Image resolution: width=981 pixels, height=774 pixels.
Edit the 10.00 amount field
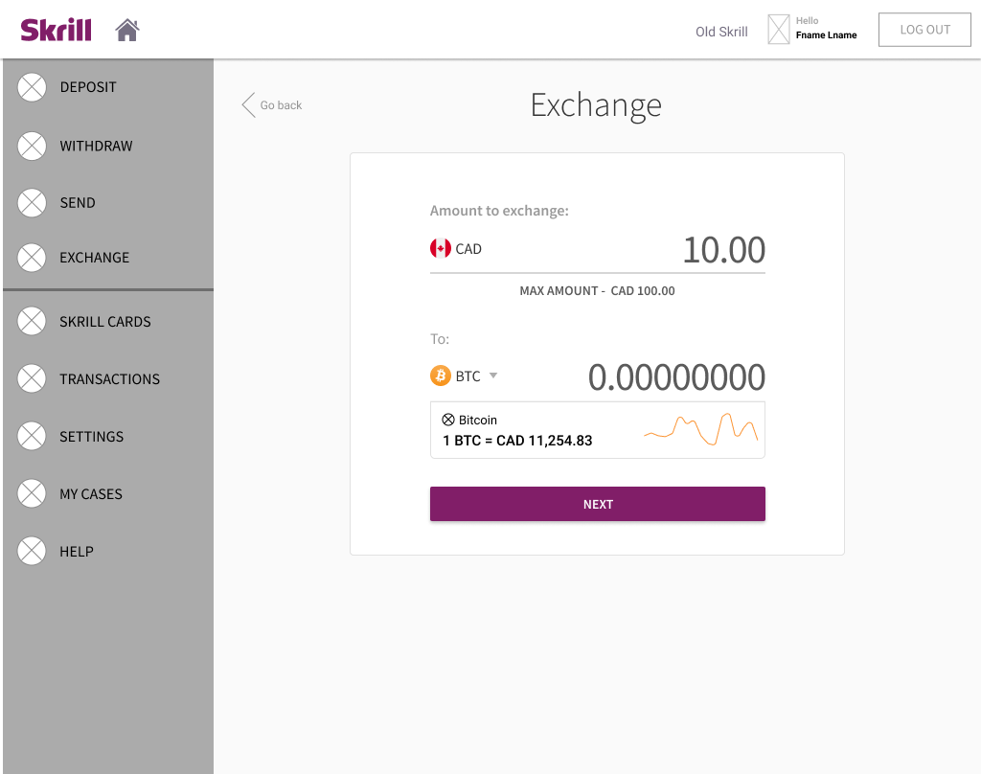pos(724,250)
